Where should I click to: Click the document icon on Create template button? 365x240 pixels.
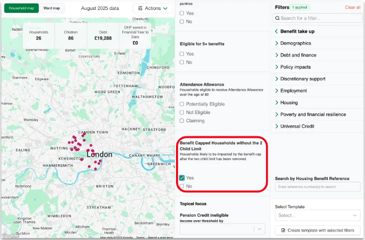pyautogui.click(x=283, y=230)
